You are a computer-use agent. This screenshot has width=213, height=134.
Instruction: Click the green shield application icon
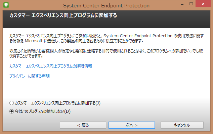coord(6,5)
